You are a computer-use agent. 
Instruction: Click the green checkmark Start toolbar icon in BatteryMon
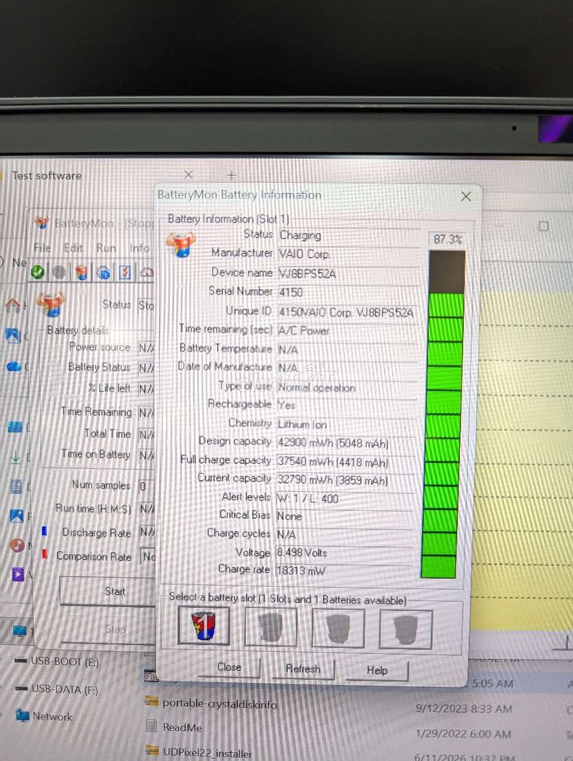[37, 272]
